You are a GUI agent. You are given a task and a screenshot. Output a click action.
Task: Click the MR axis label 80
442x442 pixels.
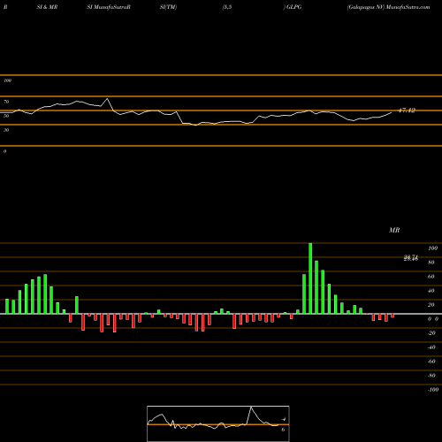(431, 263)
